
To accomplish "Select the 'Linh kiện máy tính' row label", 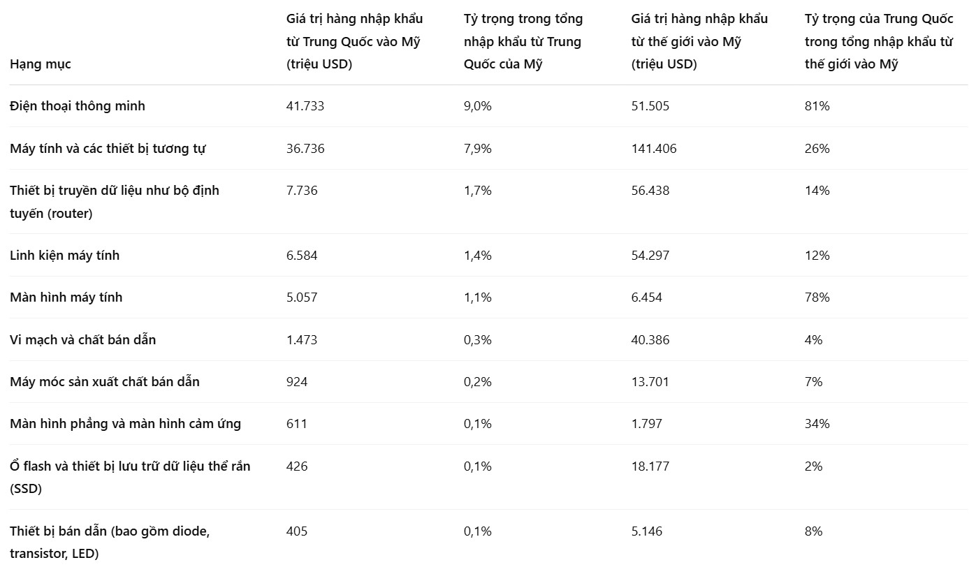I will pos(65,256).
